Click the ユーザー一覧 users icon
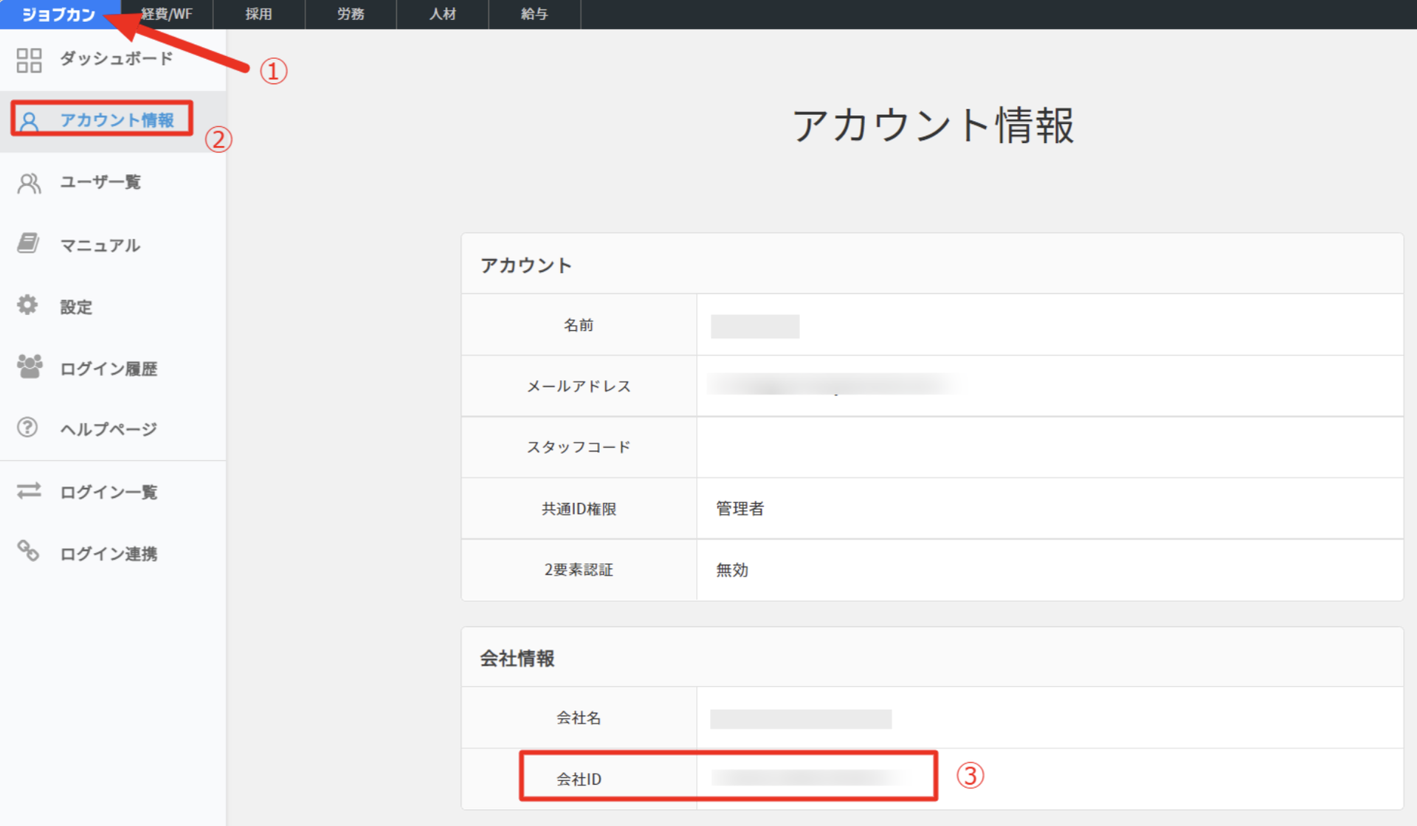 [30, 183]
